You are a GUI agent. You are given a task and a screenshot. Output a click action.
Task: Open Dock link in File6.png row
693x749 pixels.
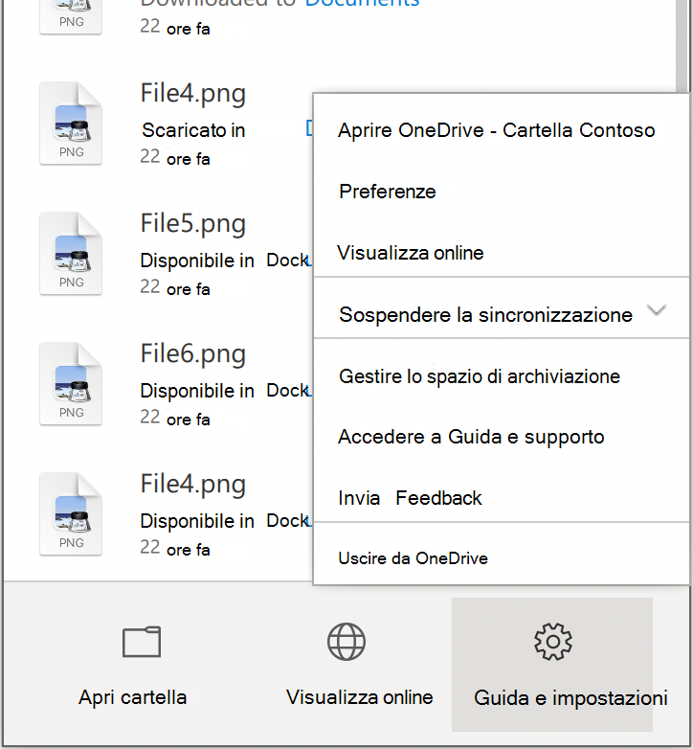[289, 391]
